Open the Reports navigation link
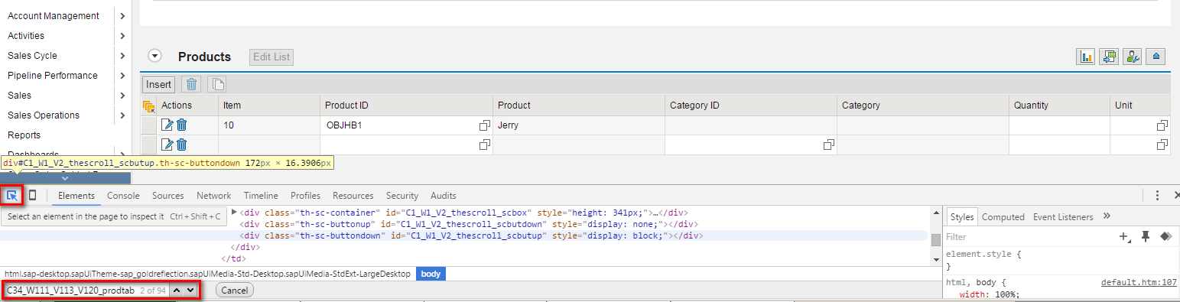Viewport: 1180px width, 302px height. (x=24, y=135)
